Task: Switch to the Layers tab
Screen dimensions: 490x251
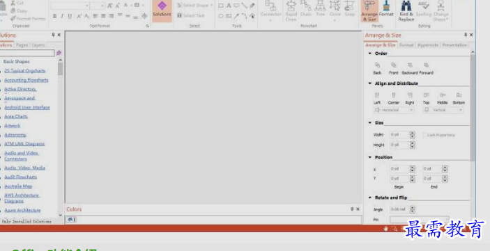Action: (x=38, y=45)
